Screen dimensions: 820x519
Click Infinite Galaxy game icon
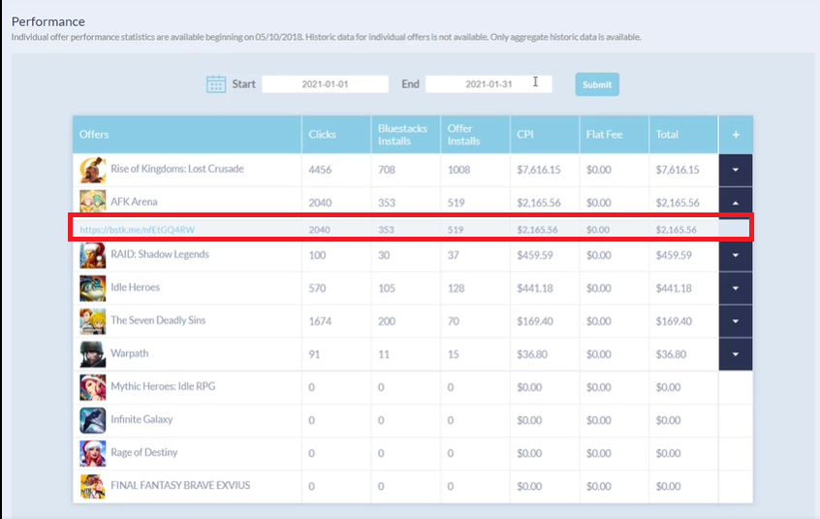[x=92, y=420]
